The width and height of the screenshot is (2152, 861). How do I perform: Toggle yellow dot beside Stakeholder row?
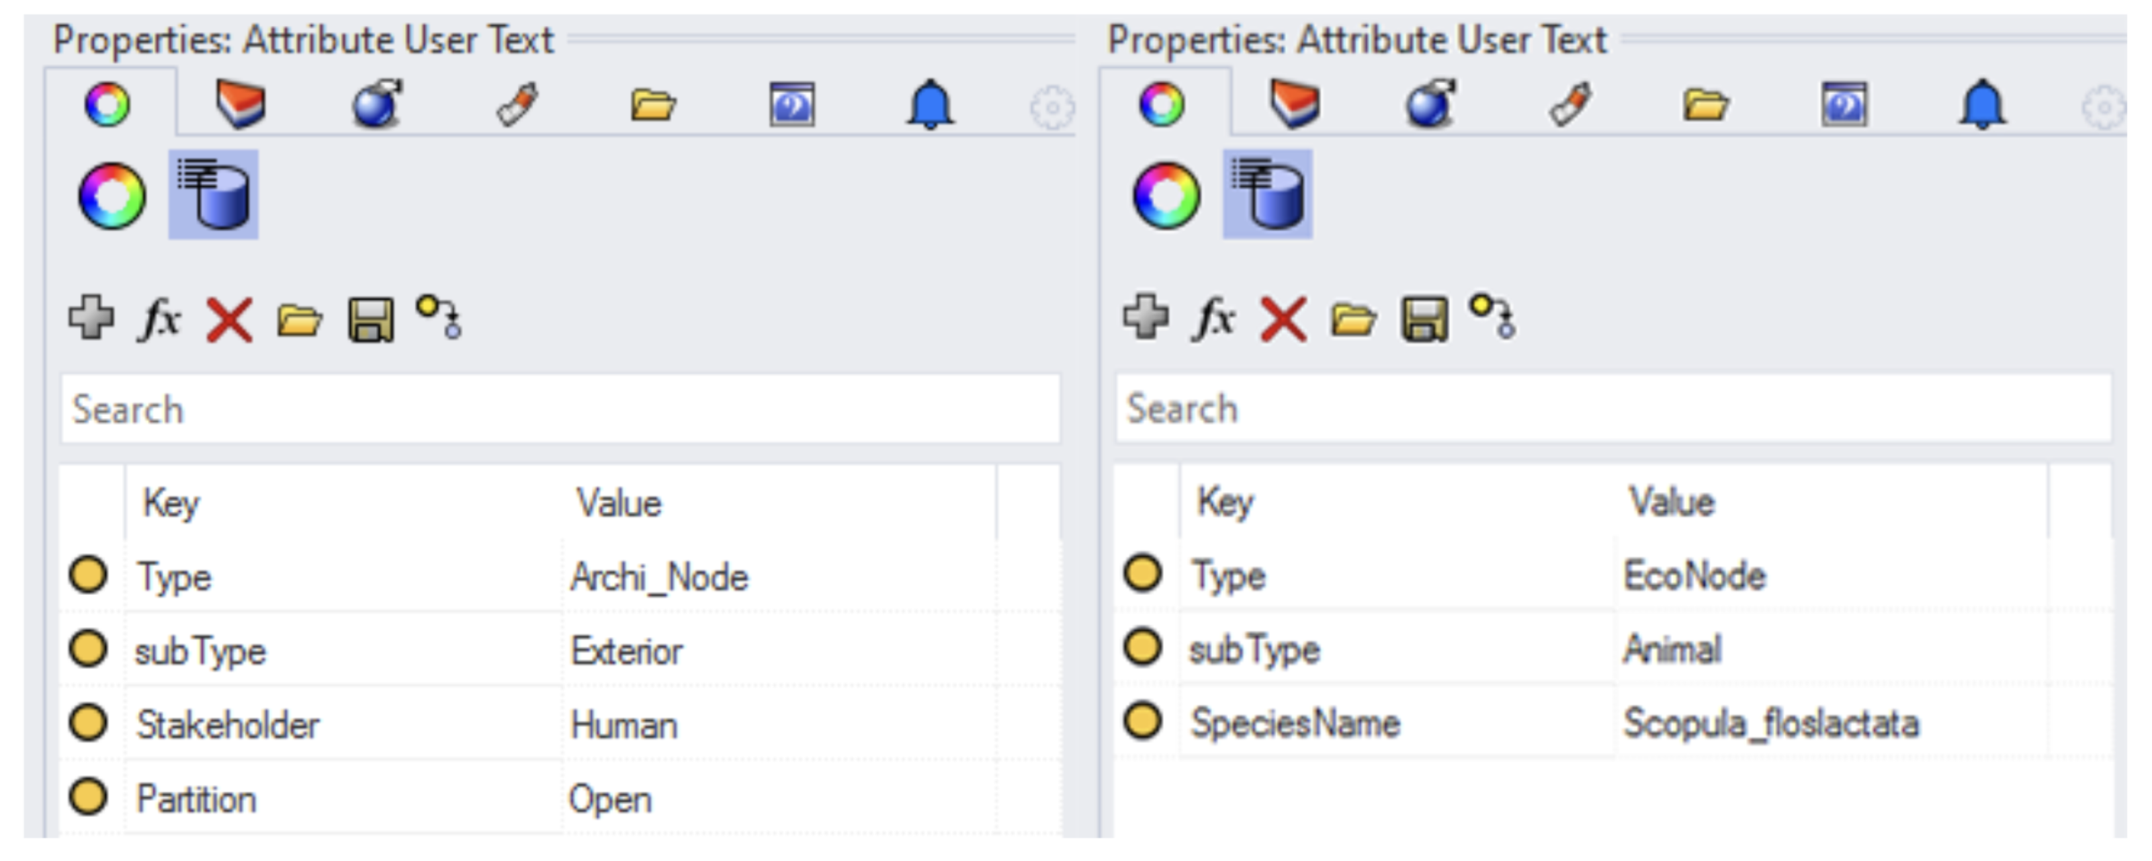(x=88, y=722)
